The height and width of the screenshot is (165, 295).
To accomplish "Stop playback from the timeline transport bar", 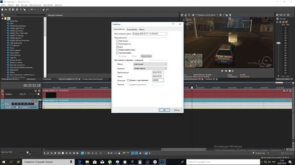I will point(63,153).
